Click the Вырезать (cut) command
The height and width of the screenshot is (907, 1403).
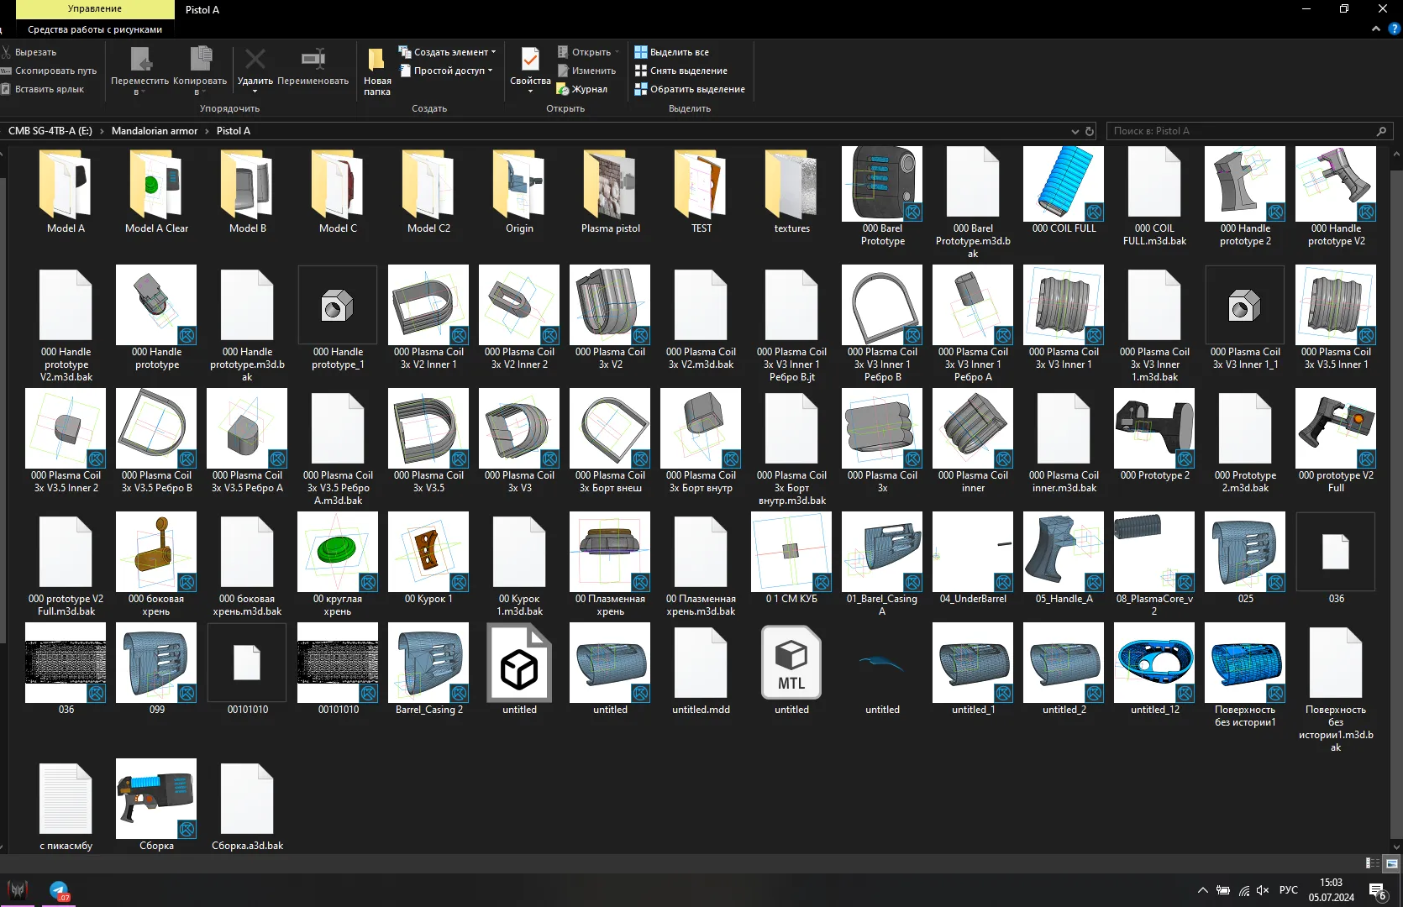coord(29,52)
